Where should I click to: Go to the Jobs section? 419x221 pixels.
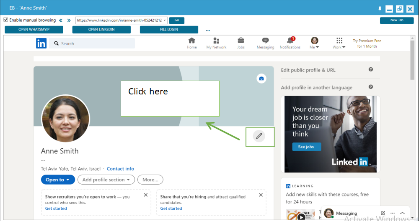click(241, 43)
